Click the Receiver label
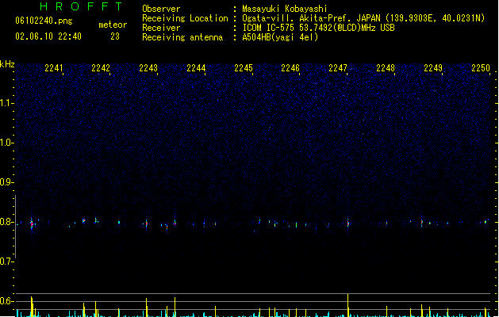The height and width of the screenshot is (317, 499). 161,28
